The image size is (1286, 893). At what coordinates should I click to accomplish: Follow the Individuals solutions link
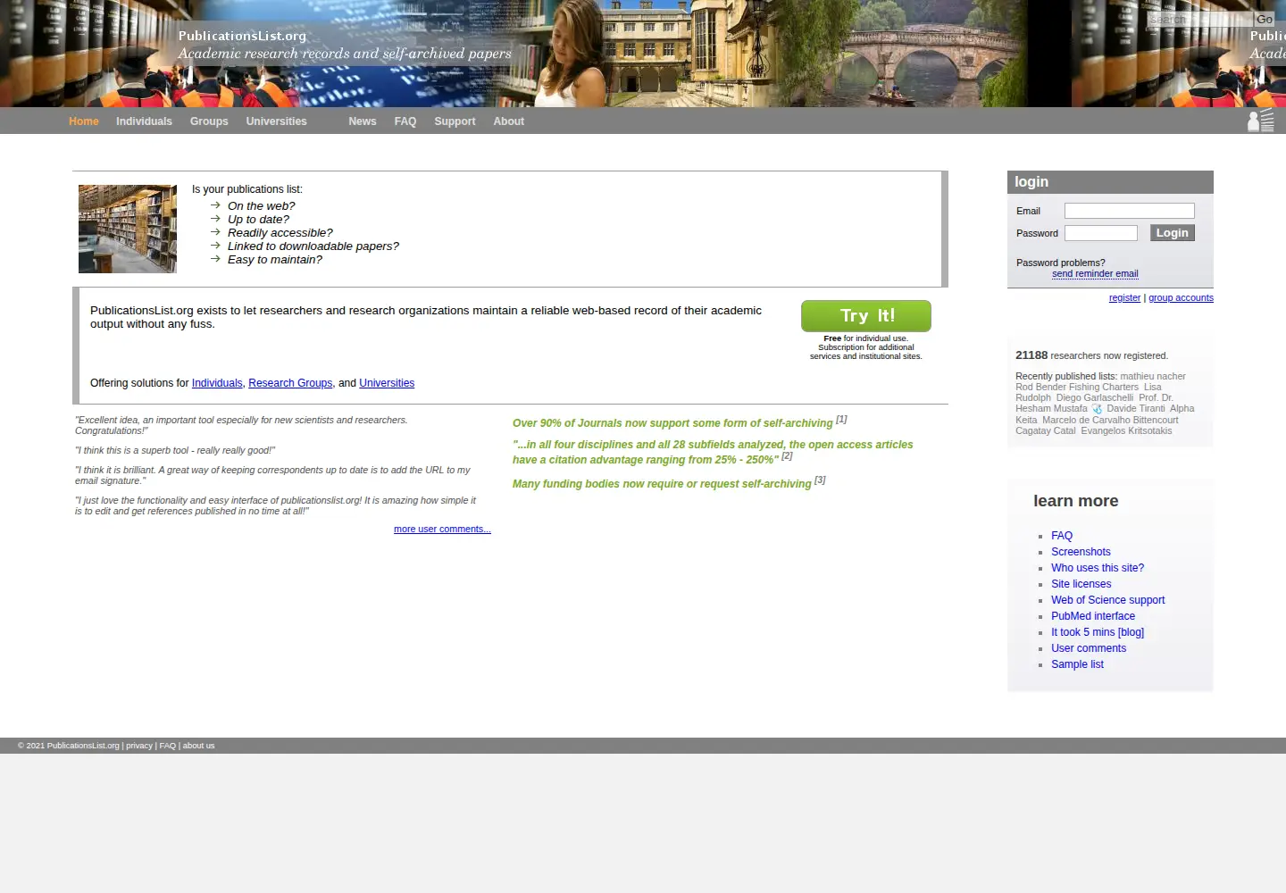(x=217, y=383)
